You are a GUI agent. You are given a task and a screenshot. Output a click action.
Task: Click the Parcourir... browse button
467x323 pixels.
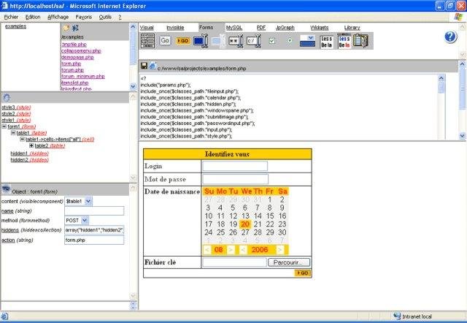tap(289, 262)
